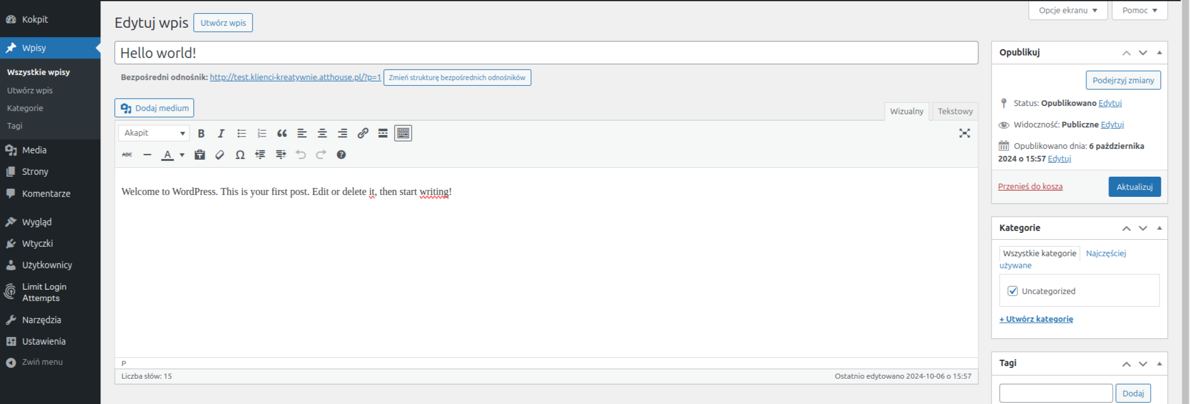Toggle strikethrough formatting
1190x404 pixels.
point(127,155)
